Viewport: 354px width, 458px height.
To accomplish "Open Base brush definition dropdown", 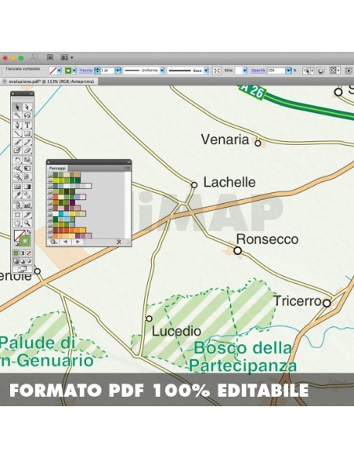I will tap(206, 71).
